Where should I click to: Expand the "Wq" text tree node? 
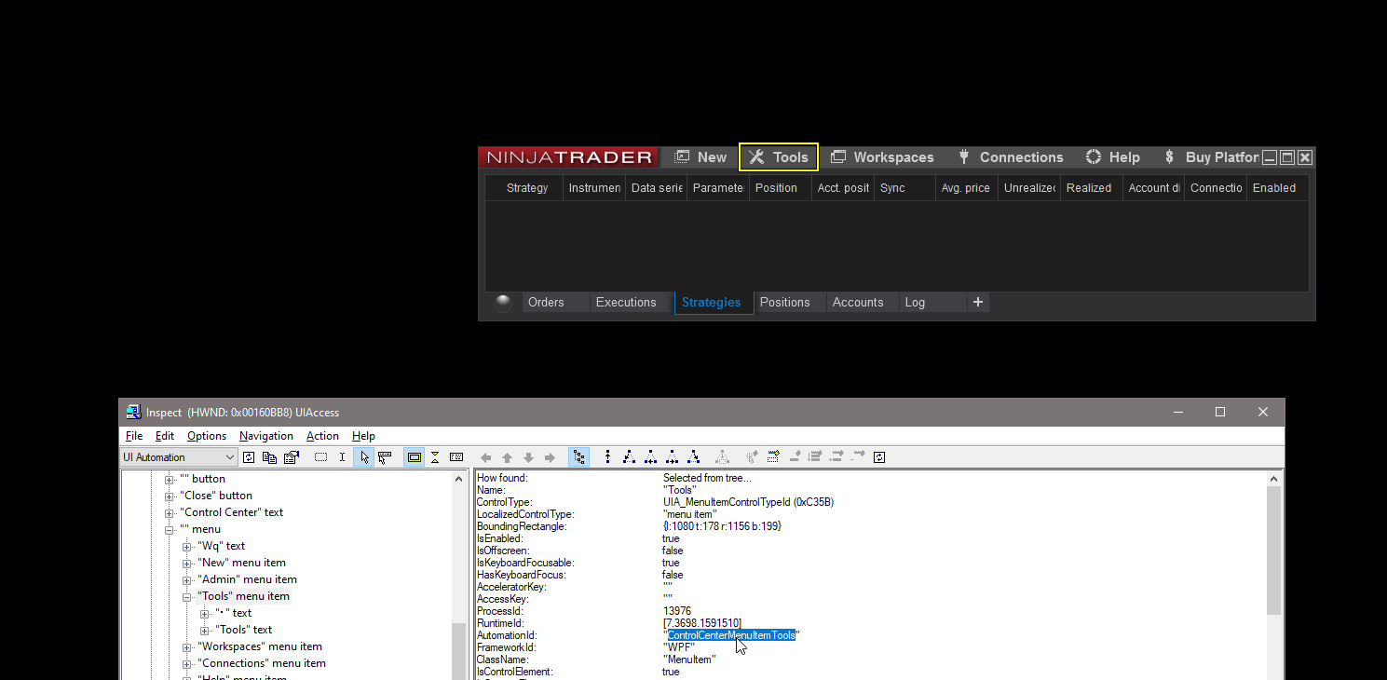coord(187,547)
